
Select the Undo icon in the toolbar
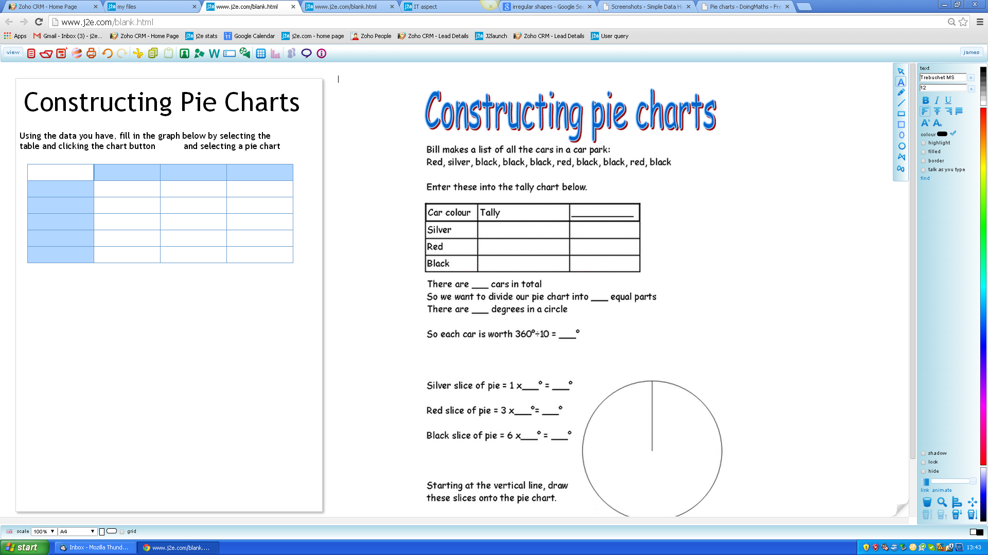click(107, 53)
